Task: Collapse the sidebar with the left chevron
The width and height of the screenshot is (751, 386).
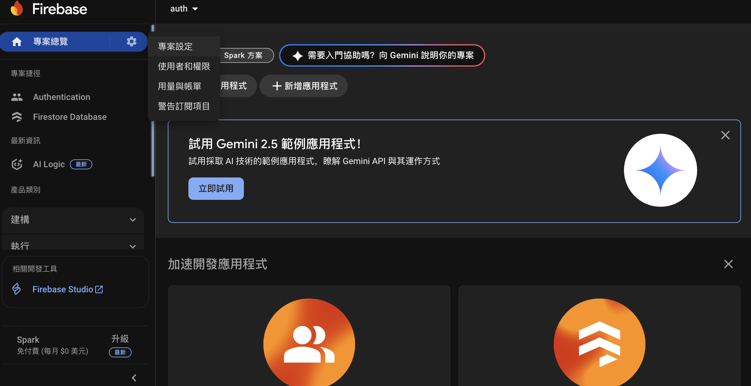Action: (134, 378)
